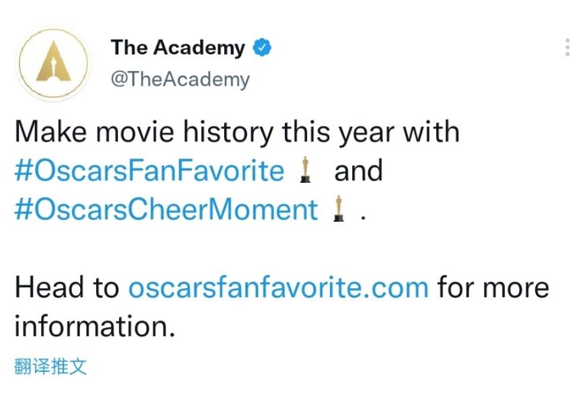This screenshot has height=396, width=577.
Task: Open the #OscarsCheerMoment hashtag
Action: pyautogui.click(x=166, y=210)
